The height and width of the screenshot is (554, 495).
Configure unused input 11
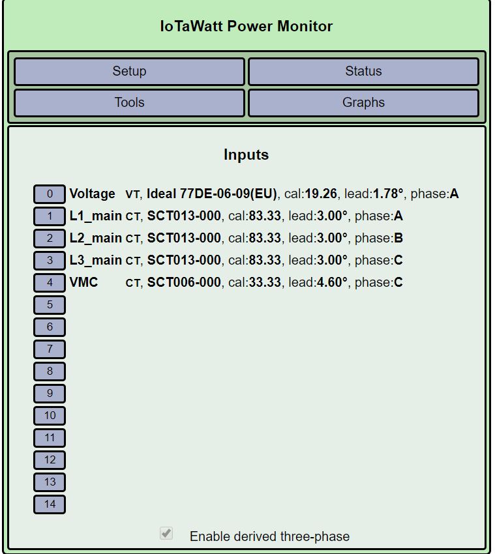[50, 438]
